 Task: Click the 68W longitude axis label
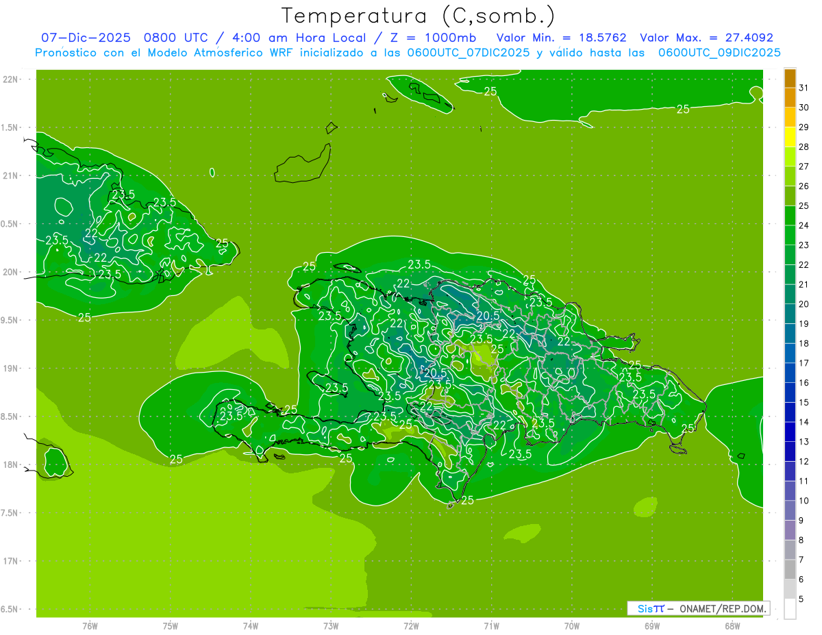[x=732, y=626]
